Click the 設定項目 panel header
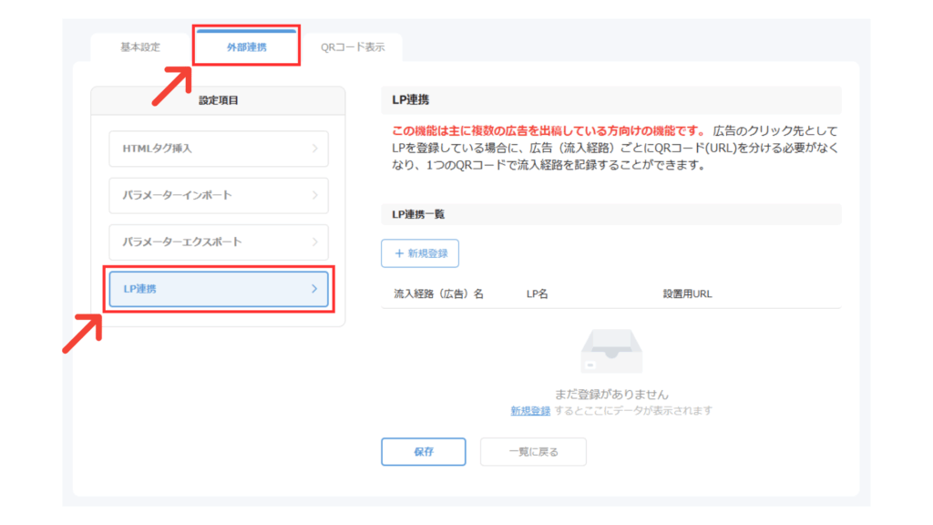Image resolution: width=933 pixels, height=525 pixels. pyautogui.click(x=218, y=100)
